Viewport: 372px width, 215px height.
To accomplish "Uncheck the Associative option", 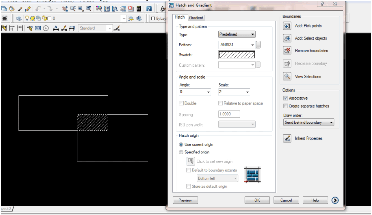I will click(x=286, y=98).
